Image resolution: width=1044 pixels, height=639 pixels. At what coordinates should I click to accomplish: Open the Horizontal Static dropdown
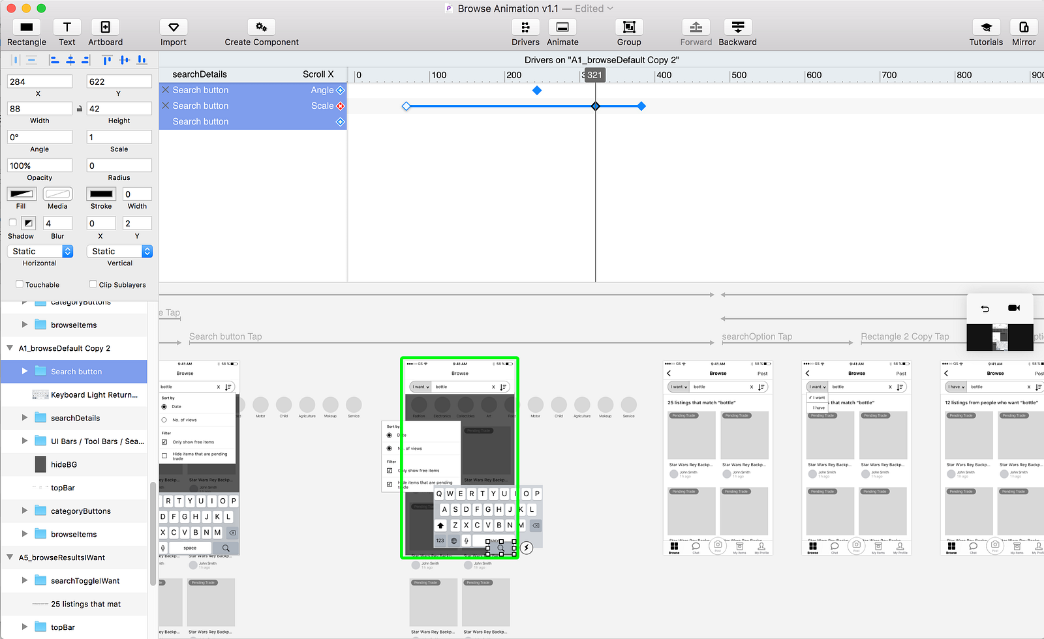(x=40, y=251)
